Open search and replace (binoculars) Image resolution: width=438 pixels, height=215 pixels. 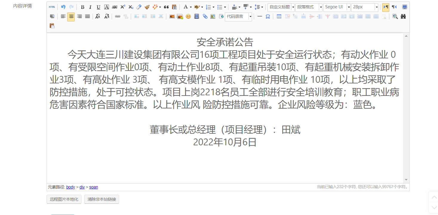point(403,16)
